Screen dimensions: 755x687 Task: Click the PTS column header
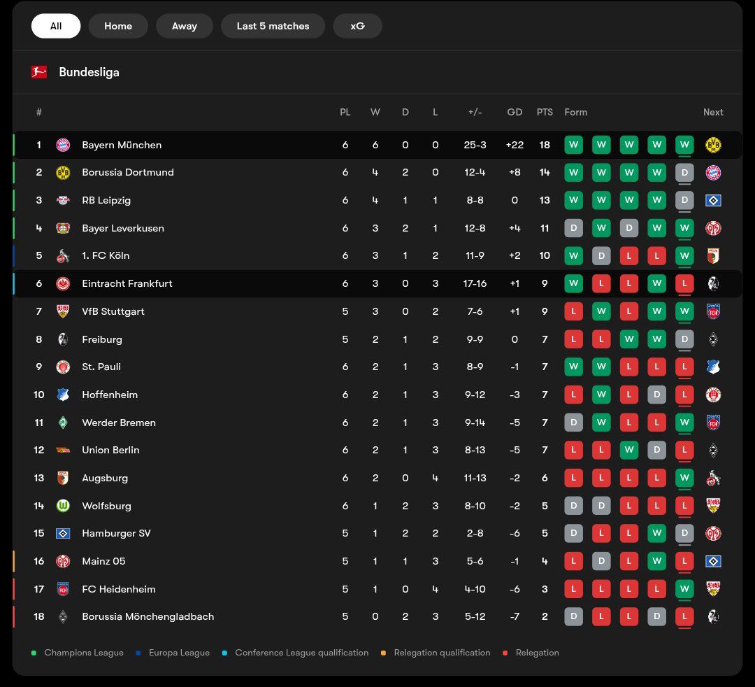(545, 112)
